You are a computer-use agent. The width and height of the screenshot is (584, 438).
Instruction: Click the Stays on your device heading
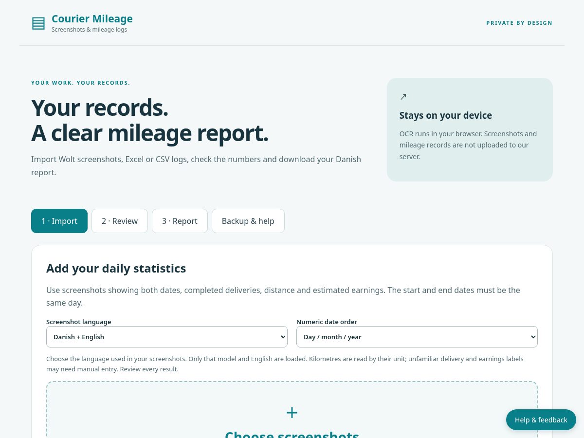pyautogui.click(x=446, y=115)
